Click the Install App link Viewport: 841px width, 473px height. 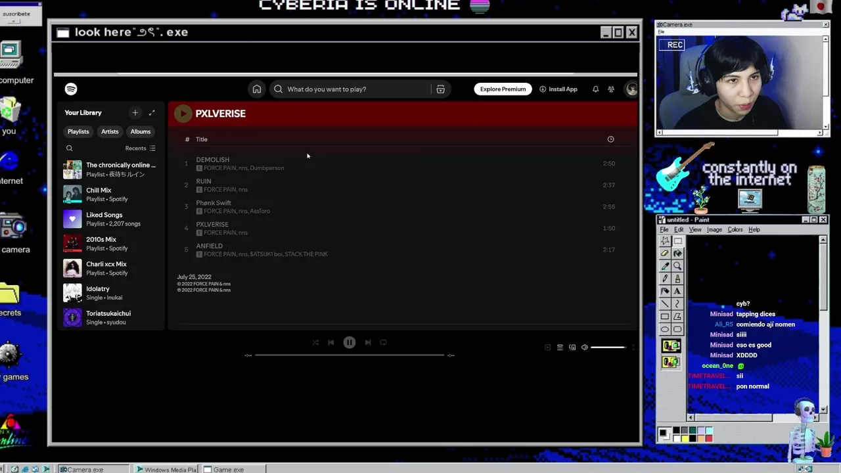(558, 89)
